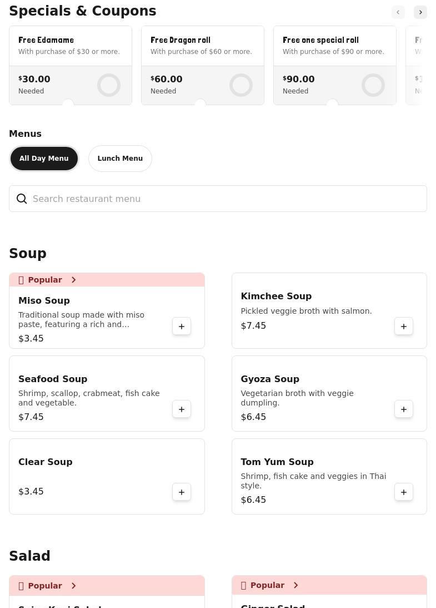Add Kimchee Soup with plus icon

coord(404,327)
